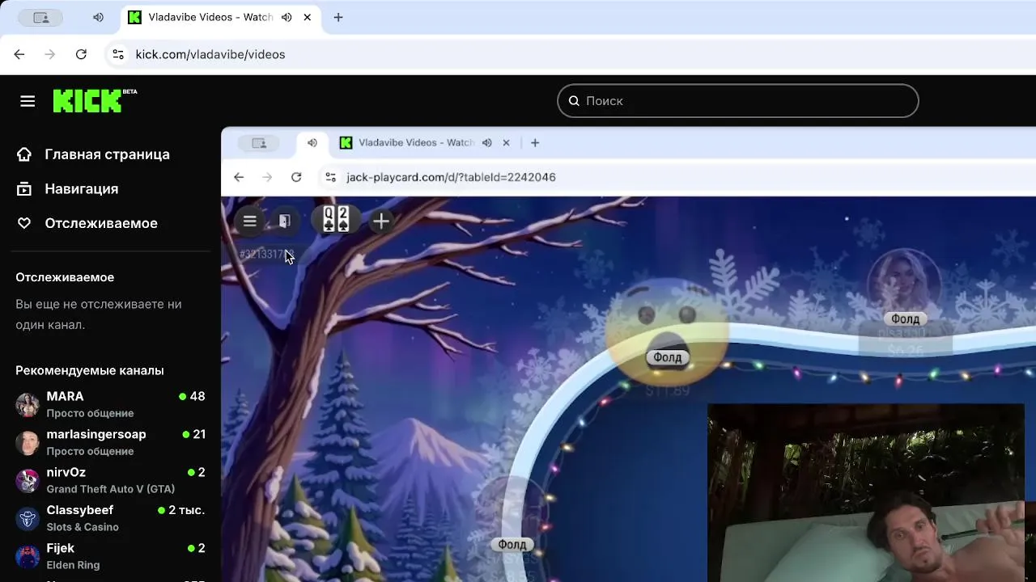Click the home icon in sidebar
This screenshot has height=582, width=1036.
(24, 154)
